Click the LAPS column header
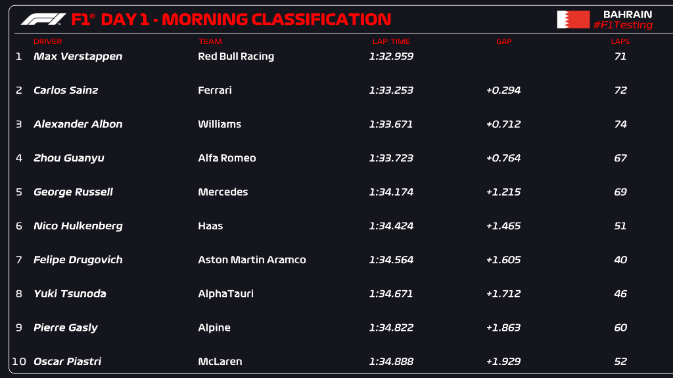 620,41
